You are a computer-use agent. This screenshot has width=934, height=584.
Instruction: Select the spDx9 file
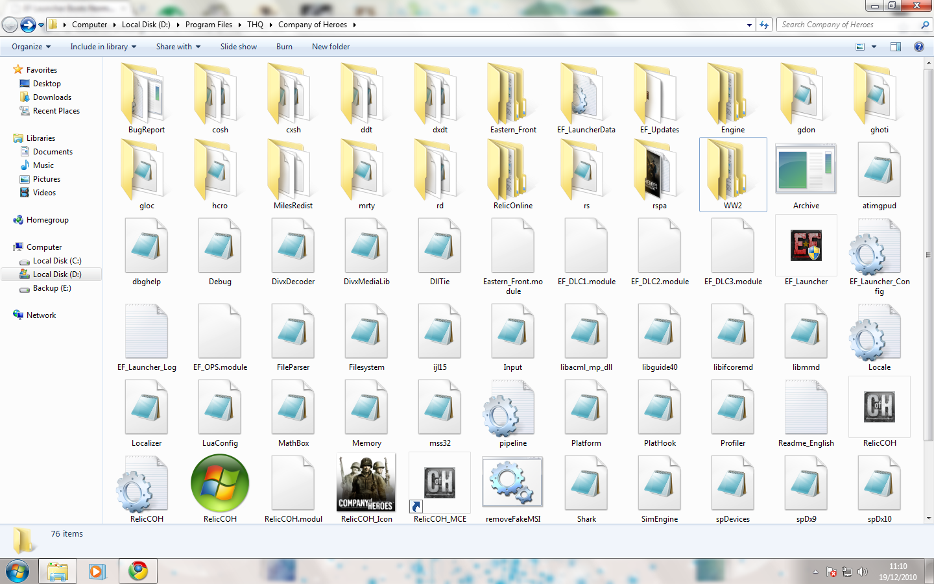(x=806, y=488)
